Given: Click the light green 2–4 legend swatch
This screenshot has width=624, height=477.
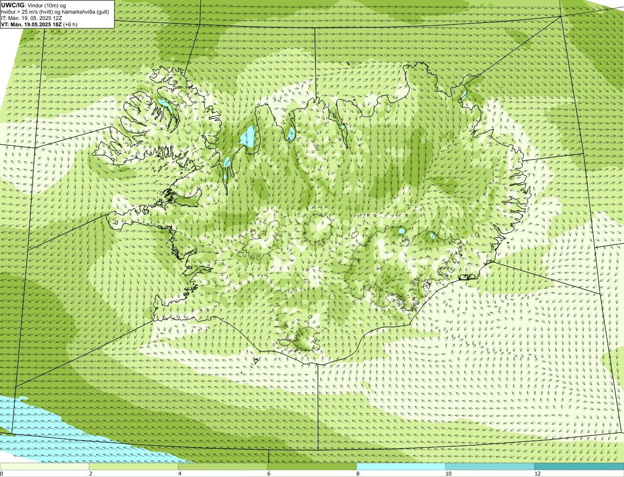Looking at the screenshot, I should [x=134, y=466].
